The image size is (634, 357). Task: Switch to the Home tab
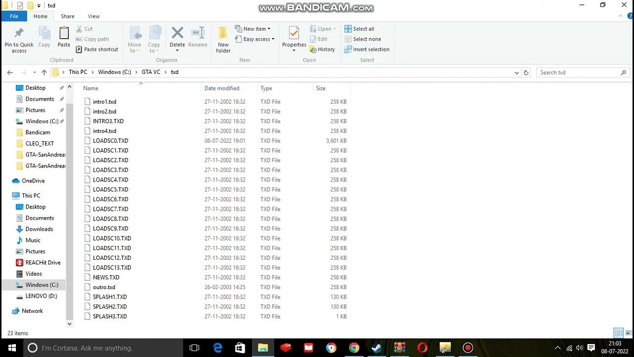pyautogui.click(x=41, y=16)
